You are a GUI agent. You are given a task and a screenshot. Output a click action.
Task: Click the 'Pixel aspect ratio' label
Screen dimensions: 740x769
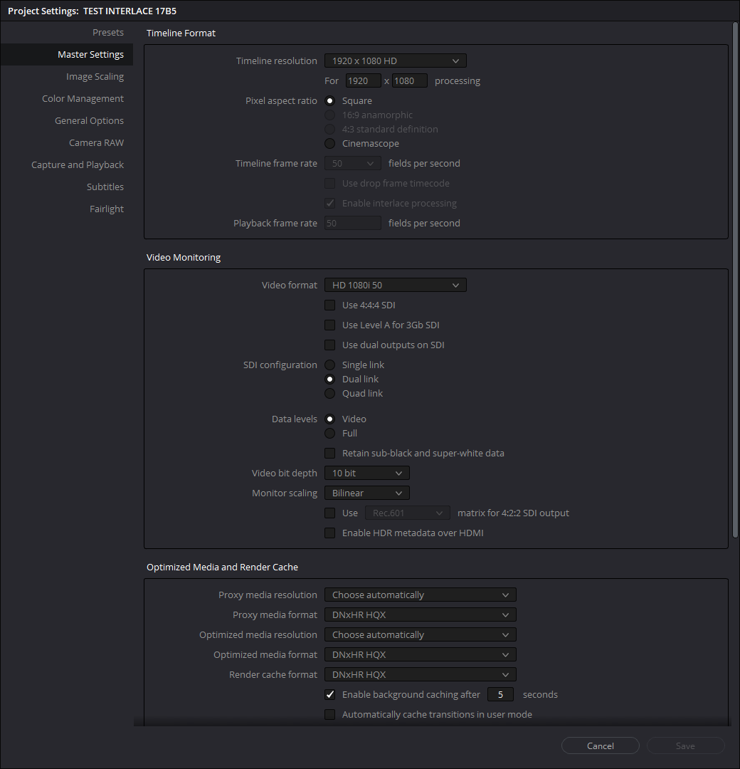click(x=281, y=100)
